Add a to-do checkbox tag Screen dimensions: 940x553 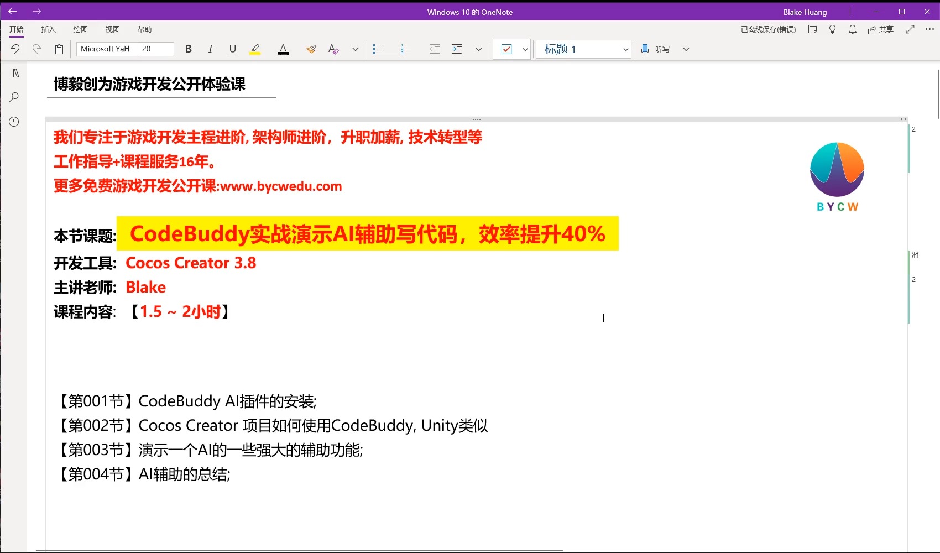click(506, 49)
